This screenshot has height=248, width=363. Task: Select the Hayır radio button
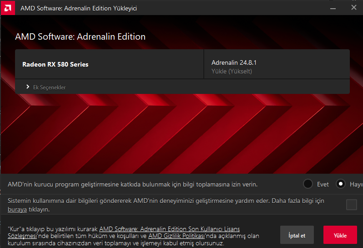(x=341, y=184)
